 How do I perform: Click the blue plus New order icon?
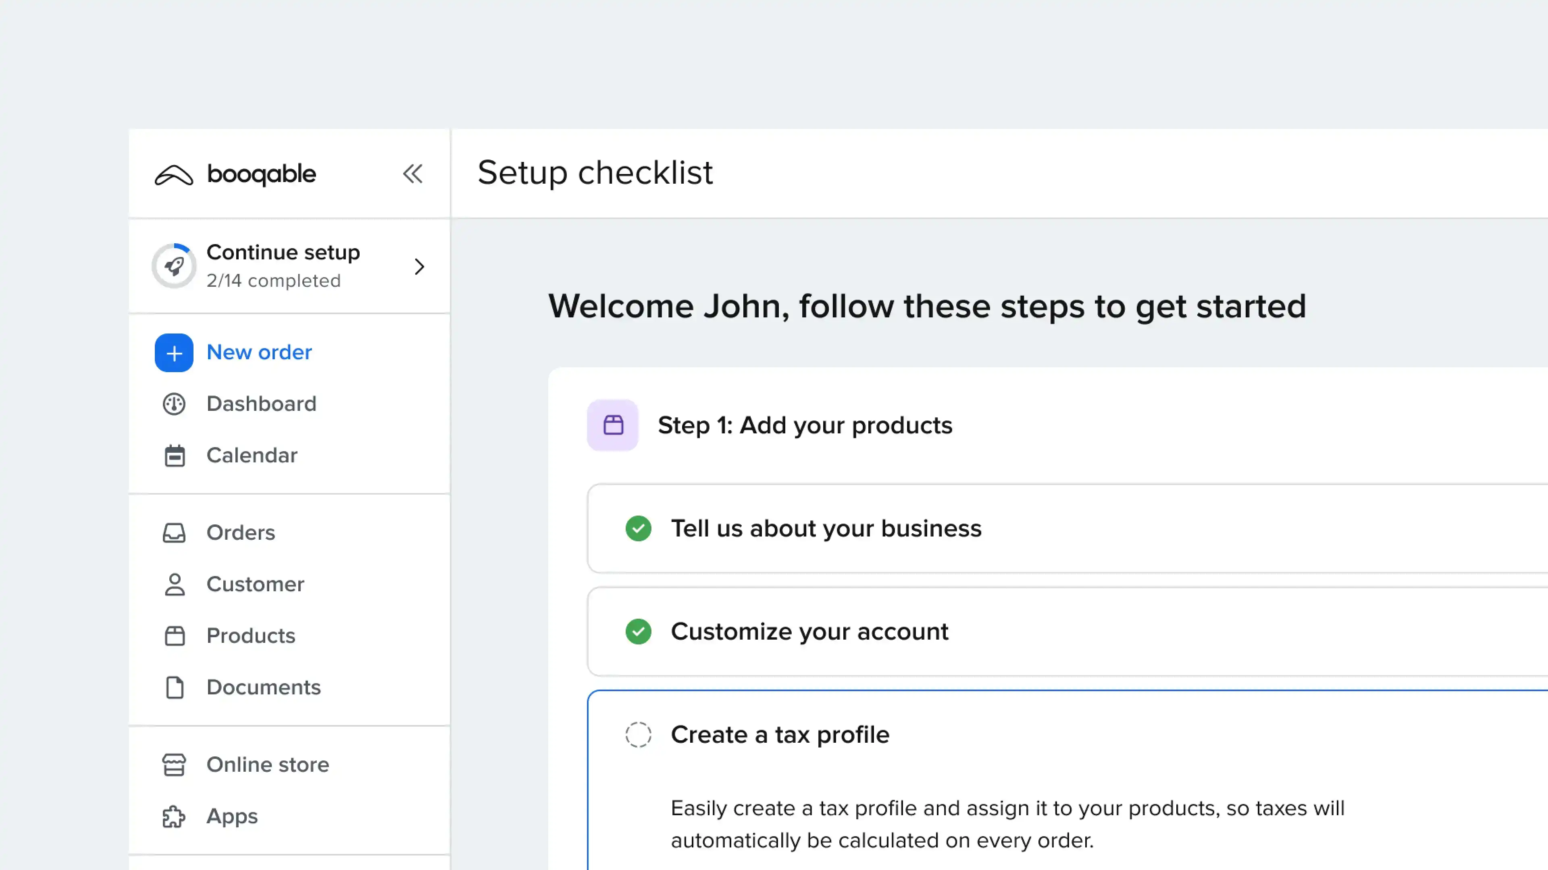pyautogui.click(x=174, y=353)
